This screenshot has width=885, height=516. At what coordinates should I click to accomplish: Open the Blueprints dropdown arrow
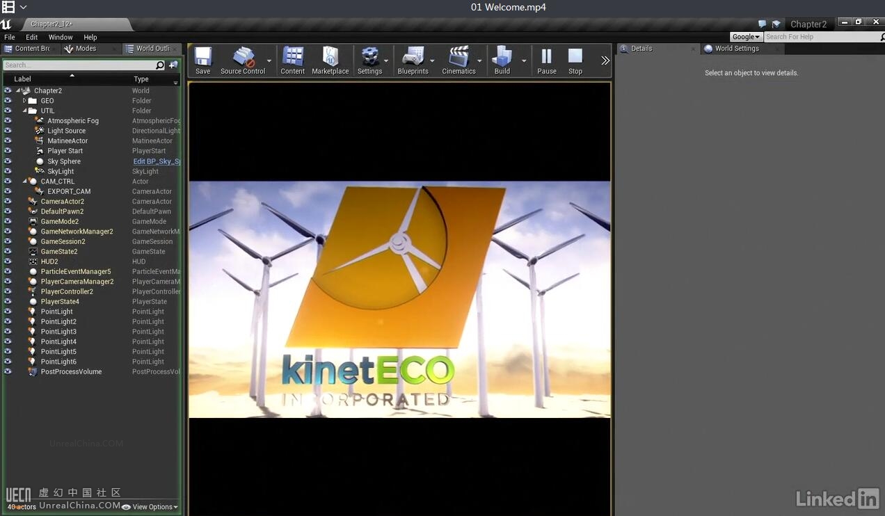point(432,61)
